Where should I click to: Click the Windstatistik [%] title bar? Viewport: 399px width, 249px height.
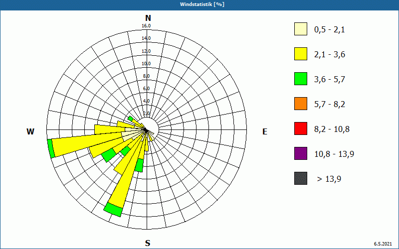point(199,4)
